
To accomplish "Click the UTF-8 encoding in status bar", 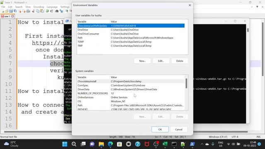I will (235, 137).
